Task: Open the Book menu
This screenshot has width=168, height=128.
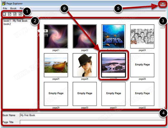Action: [x=13, y=8]
